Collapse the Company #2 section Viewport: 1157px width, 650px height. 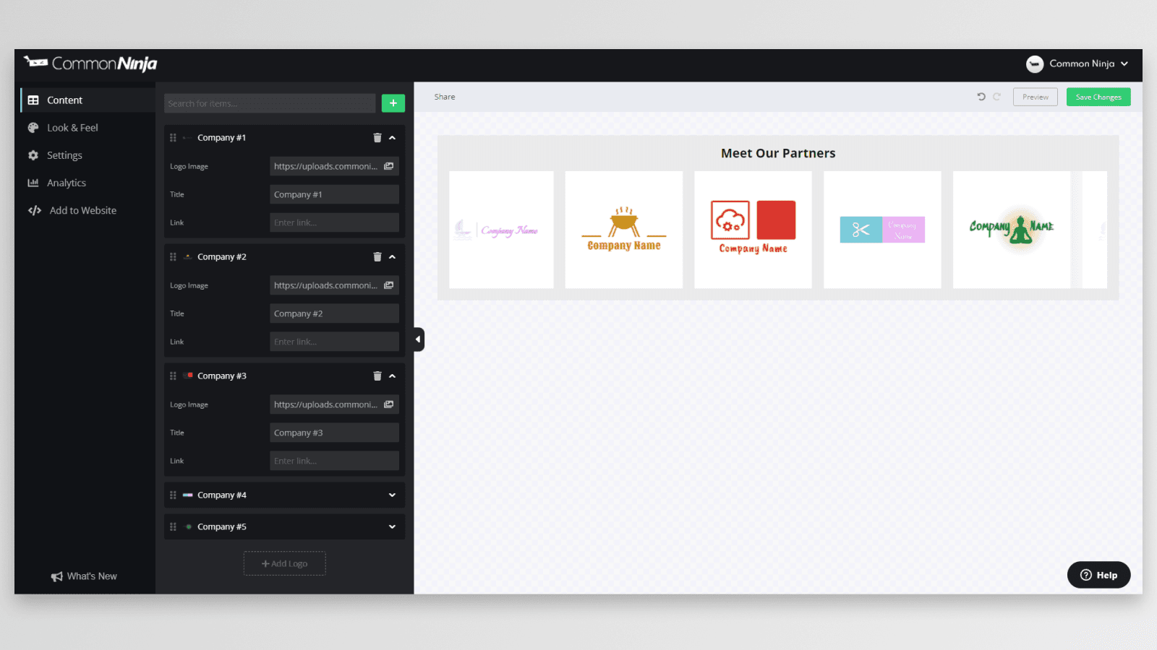393,257
